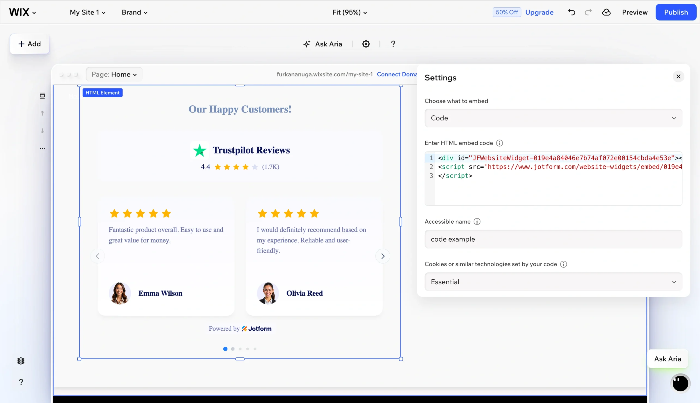
Task: Move section up with arrow icon
Action: click(x=42, y=113)
